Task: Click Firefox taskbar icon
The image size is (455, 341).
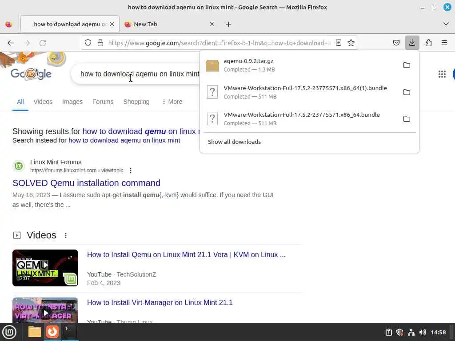Action: [52, 332]
